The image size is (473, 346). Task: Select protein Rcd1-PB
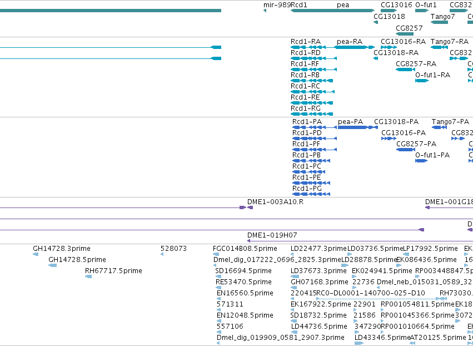306,156
